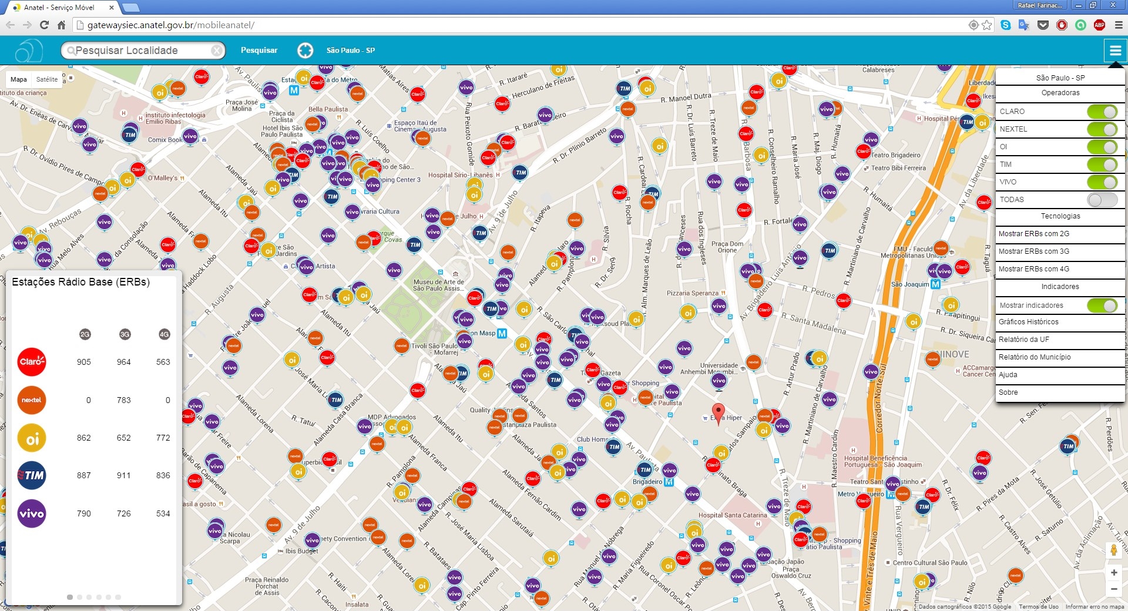Screen dimensions: 1128x611
Task: Click the Pesquisar button
Action: tap(258, 51)
